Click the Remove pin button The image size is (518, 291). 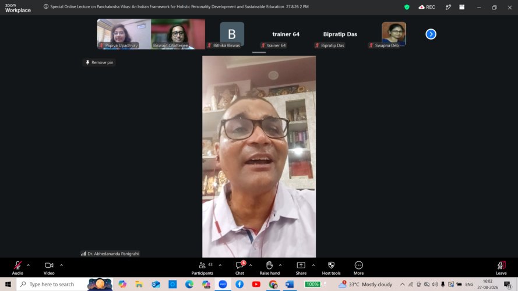tap(99, 62)
